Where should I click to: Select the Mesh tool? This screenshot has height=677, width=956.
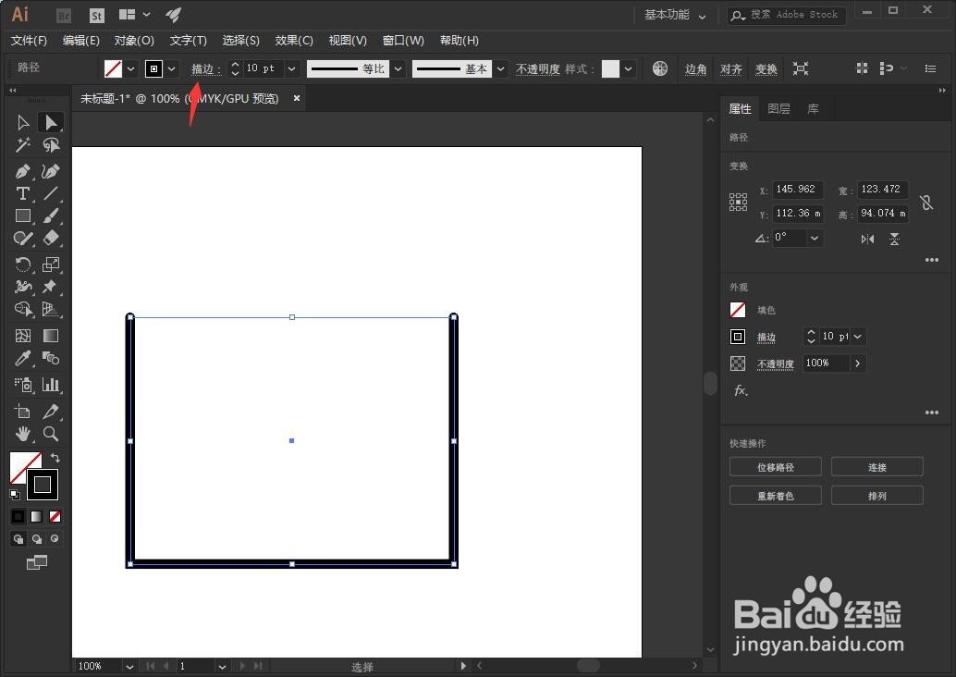click(22, 336)
